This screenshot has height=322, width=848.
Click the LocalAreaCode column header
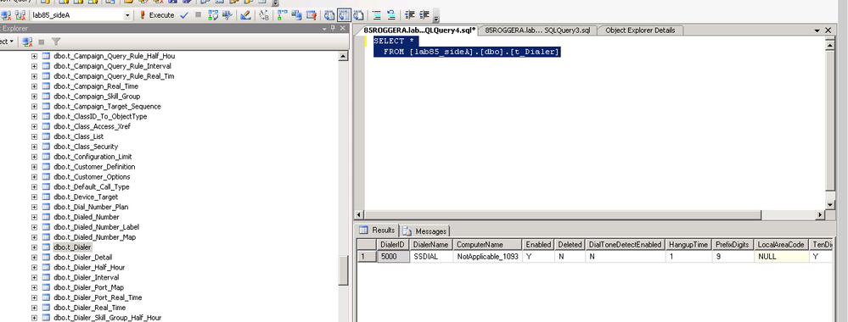(781, 245)
